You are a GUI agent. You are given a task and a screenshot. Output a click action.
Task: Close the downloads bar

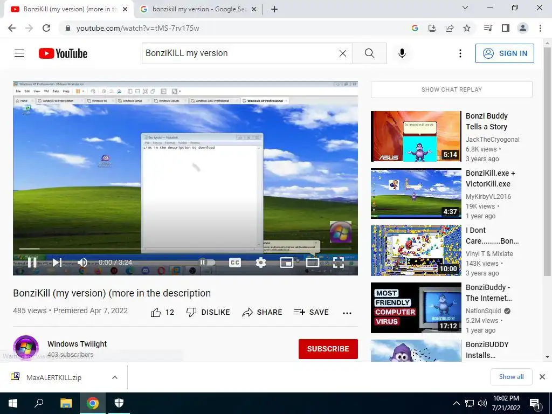[542, 377]
